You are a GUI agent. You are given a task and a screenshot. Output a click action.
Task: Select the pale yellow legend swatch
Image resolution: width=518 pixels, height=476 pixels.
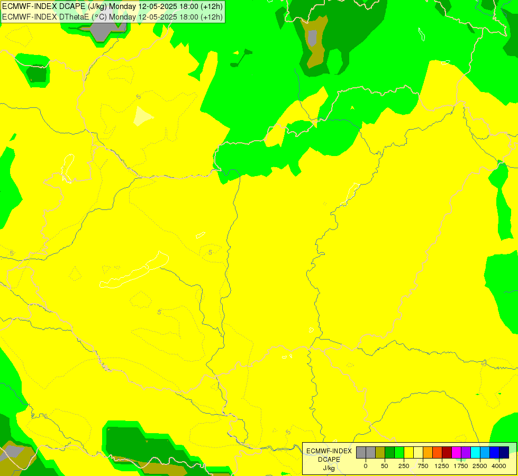tap(418, 452)
